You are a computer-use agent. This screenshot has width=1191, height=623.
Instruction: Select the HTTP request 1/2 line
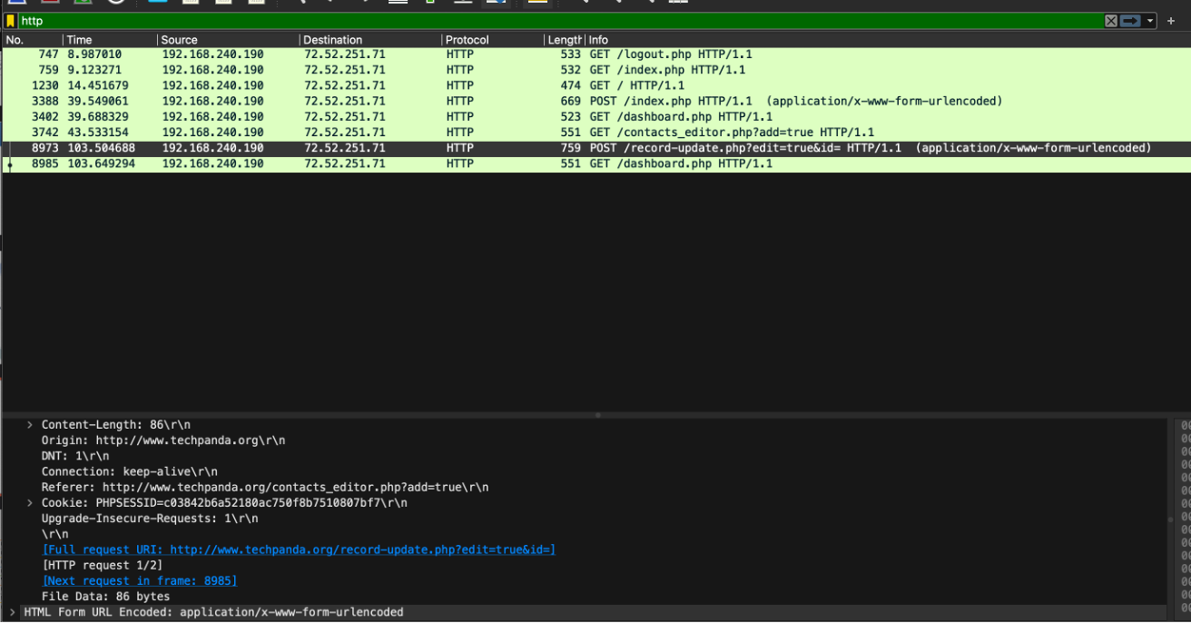pyautogui.click(x=103, y=565)
